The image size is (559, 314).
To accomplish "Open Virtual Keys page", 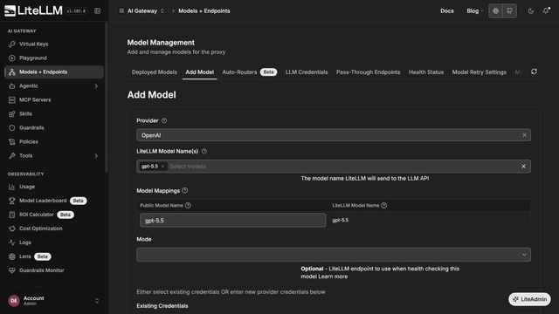I will pos(54,44).
